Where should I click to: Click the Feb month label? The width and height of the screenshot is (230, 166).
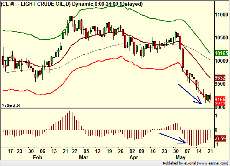tap(38, 157)
